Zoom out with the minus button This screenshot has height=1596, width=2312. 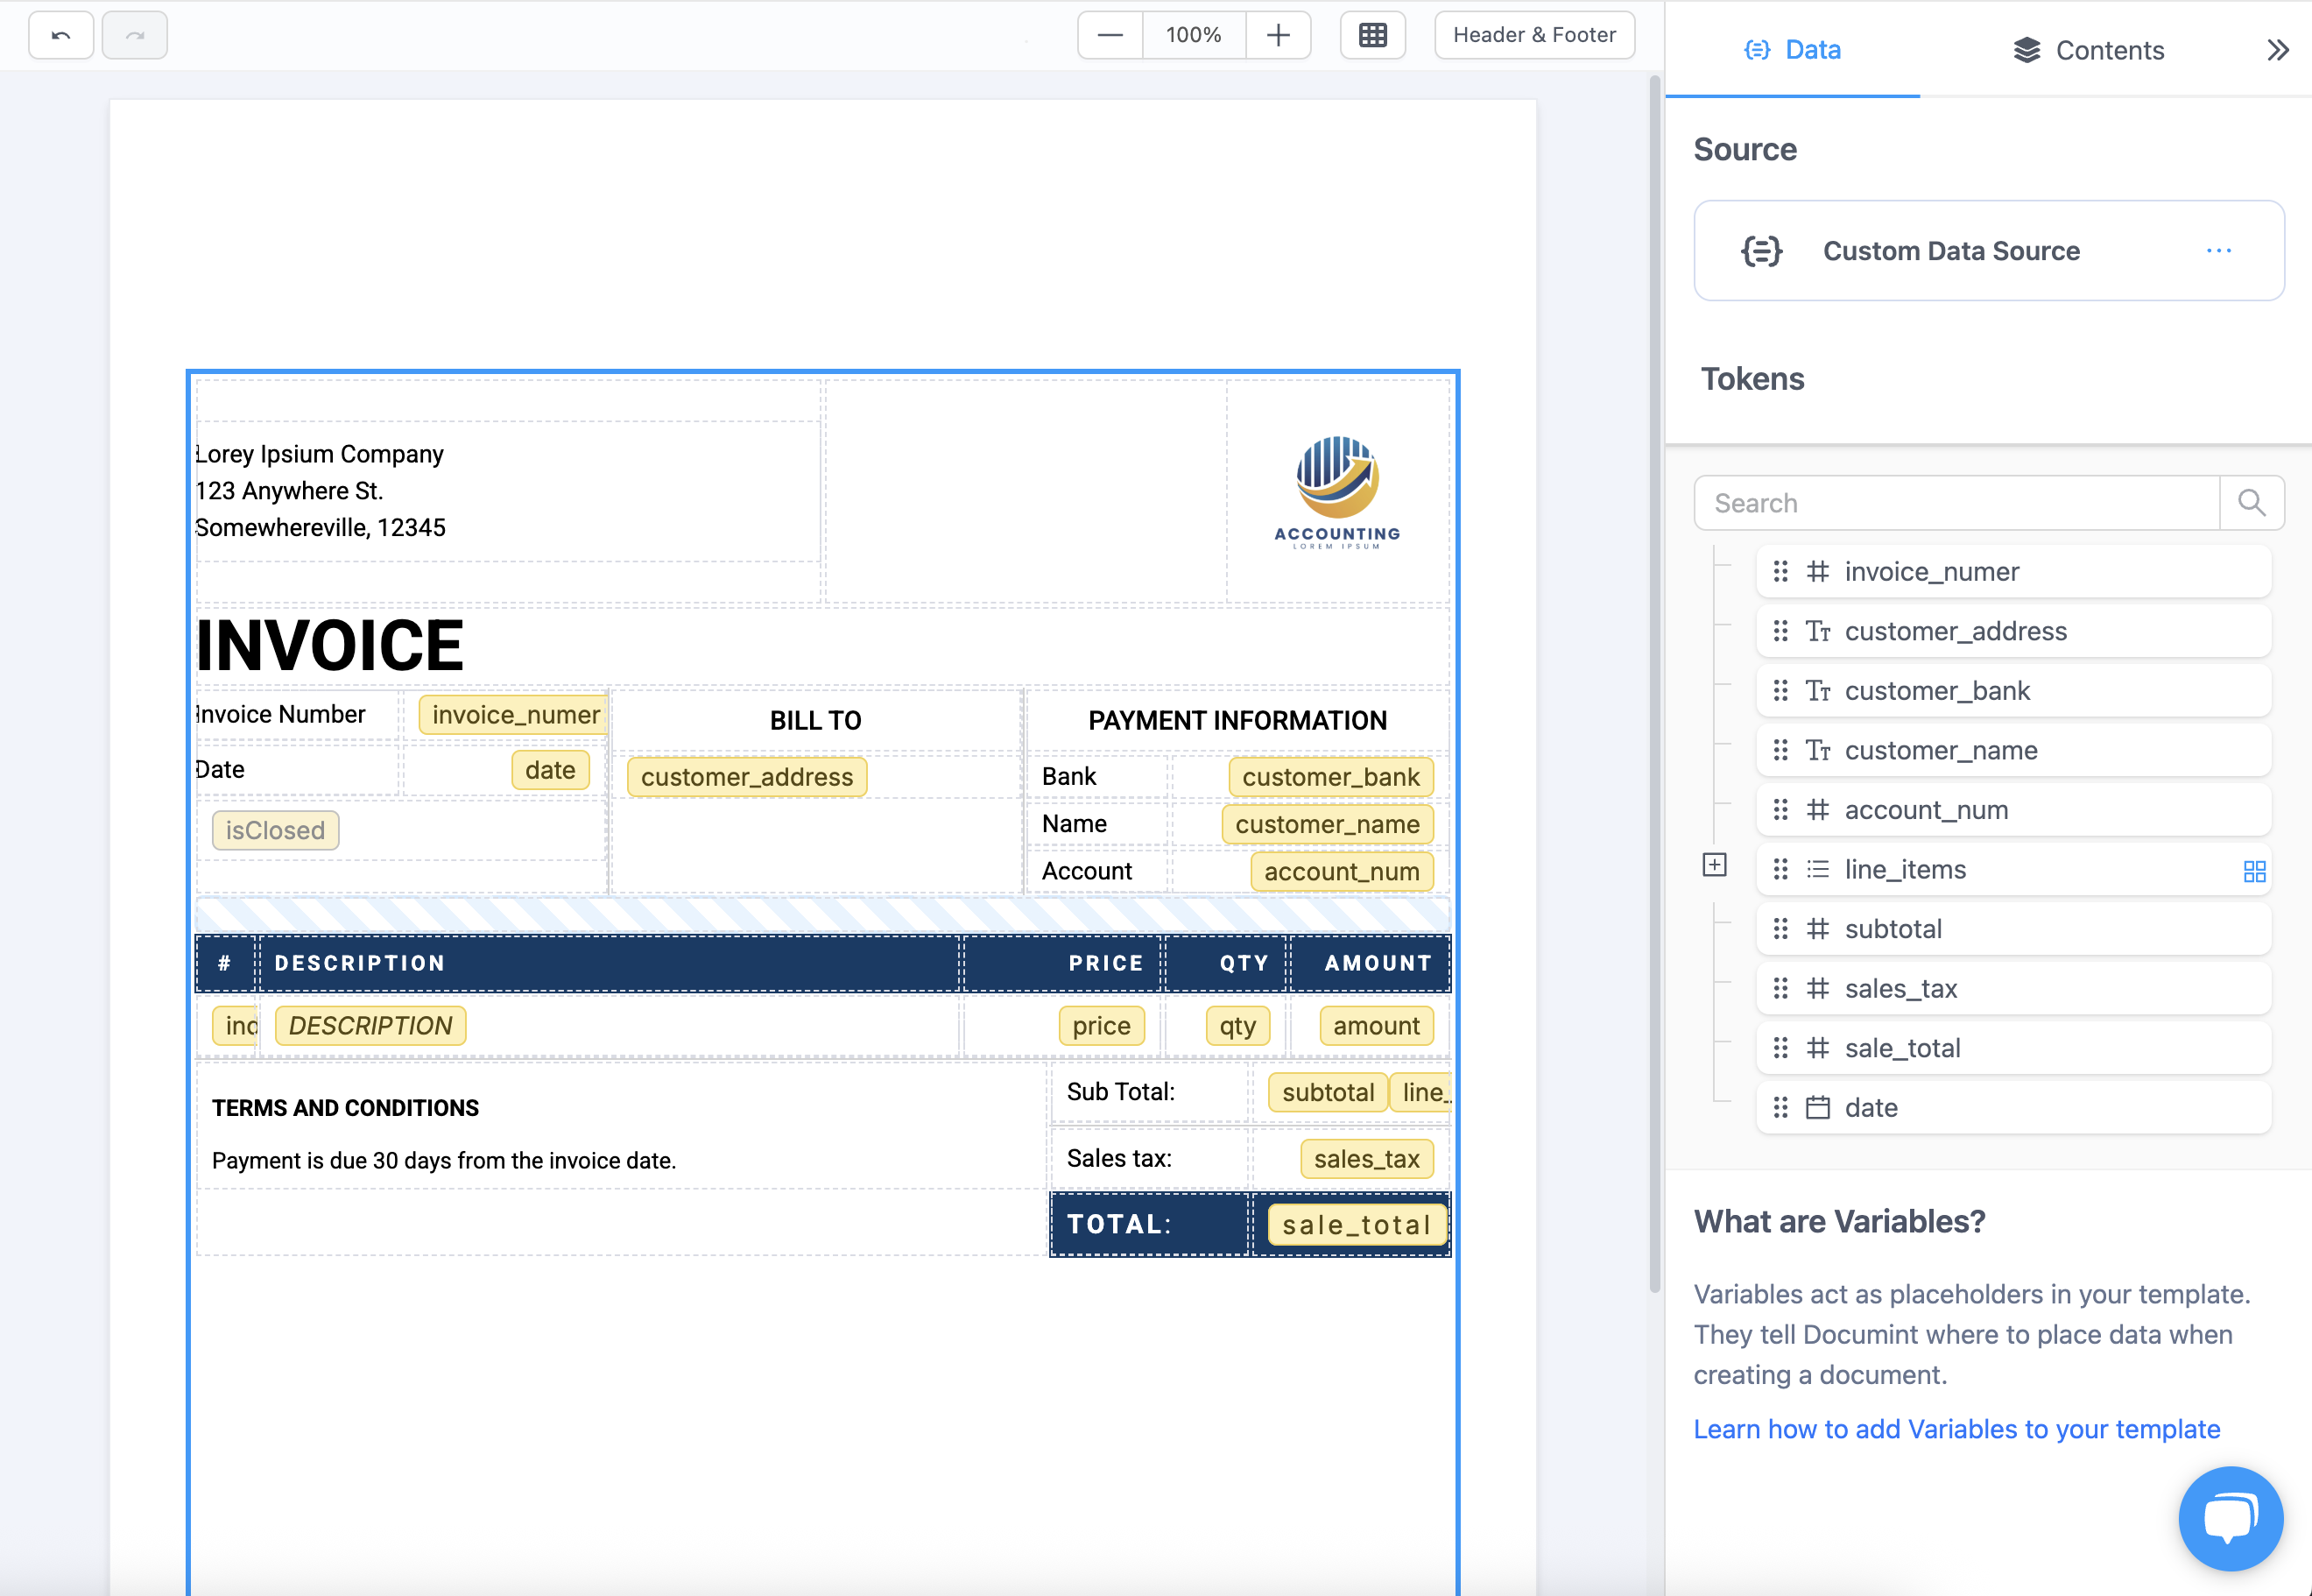tap(1110, 35)
